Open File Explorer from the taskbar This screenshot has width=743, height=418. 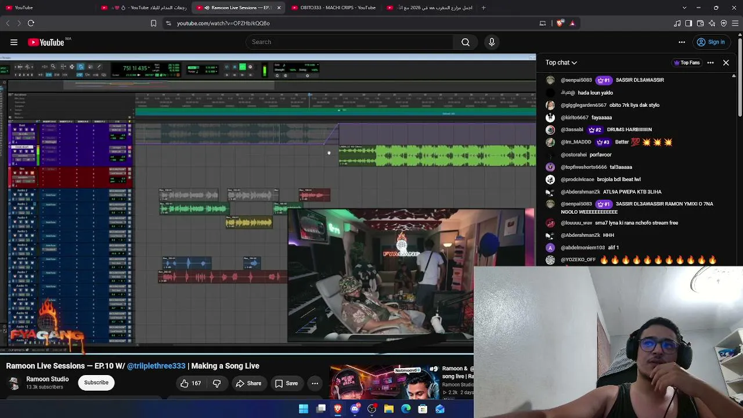click(x=389, y=409)
